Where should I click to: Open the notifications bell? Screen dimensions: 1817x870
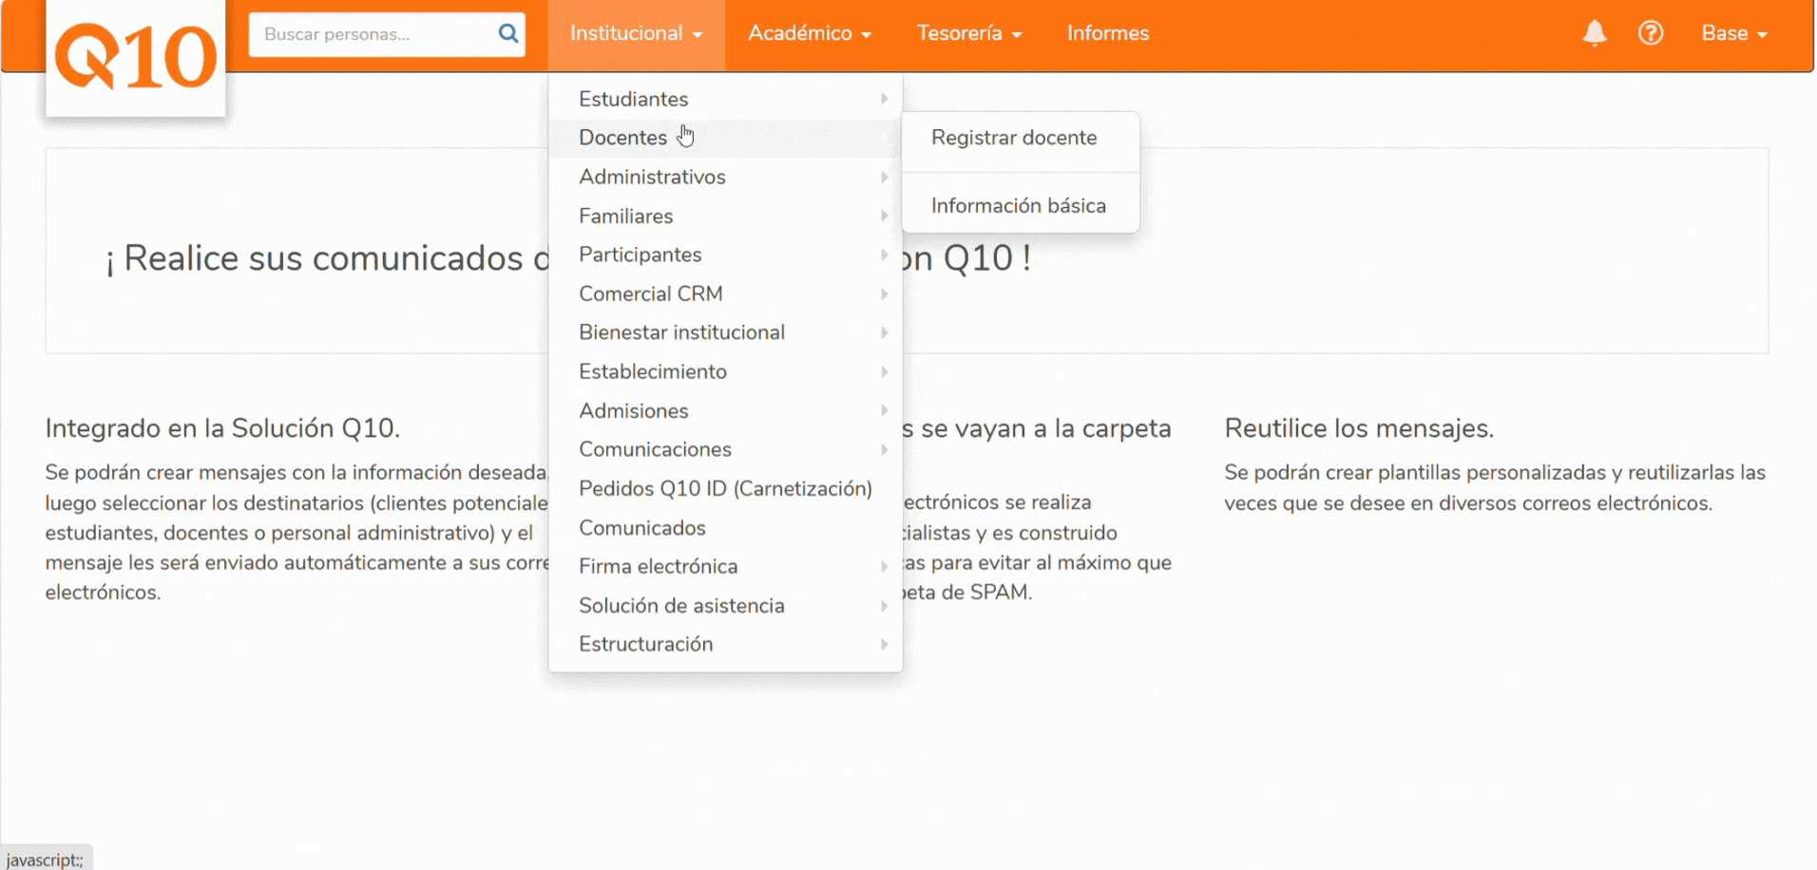click(x=1595, y=33)
